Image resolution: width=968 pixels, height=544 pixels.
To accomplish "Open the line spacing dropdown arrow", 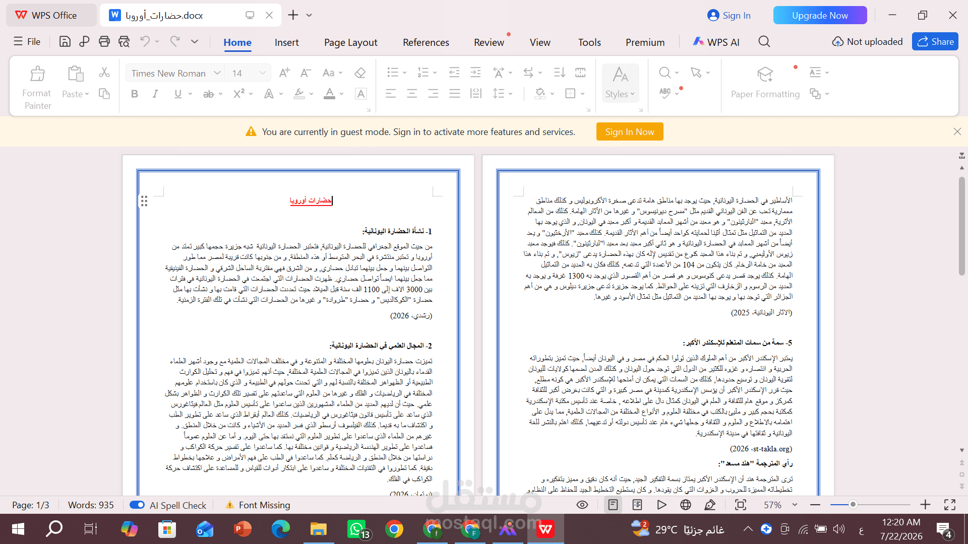I will coord(510,94).
